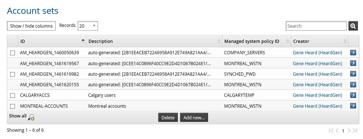Sort by the Description column header
363x139 pixels.
tap(154, 41)
